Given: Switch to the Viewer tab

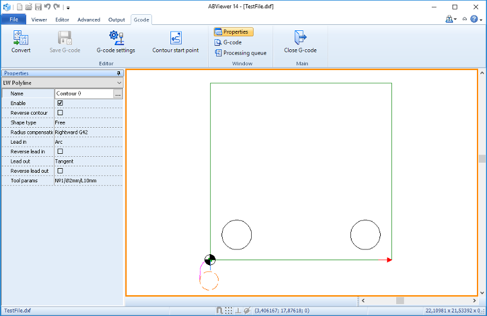Looking at the screenshot, I should pyautogui.click(x=39, y=20).
